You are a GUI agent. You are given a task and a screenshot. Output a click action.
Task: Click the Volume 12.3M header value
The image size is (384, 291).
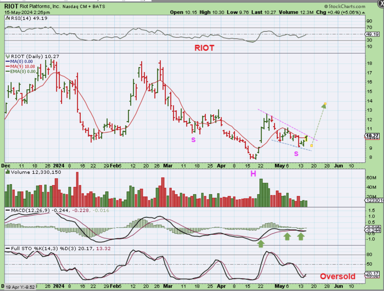[296, 12]
